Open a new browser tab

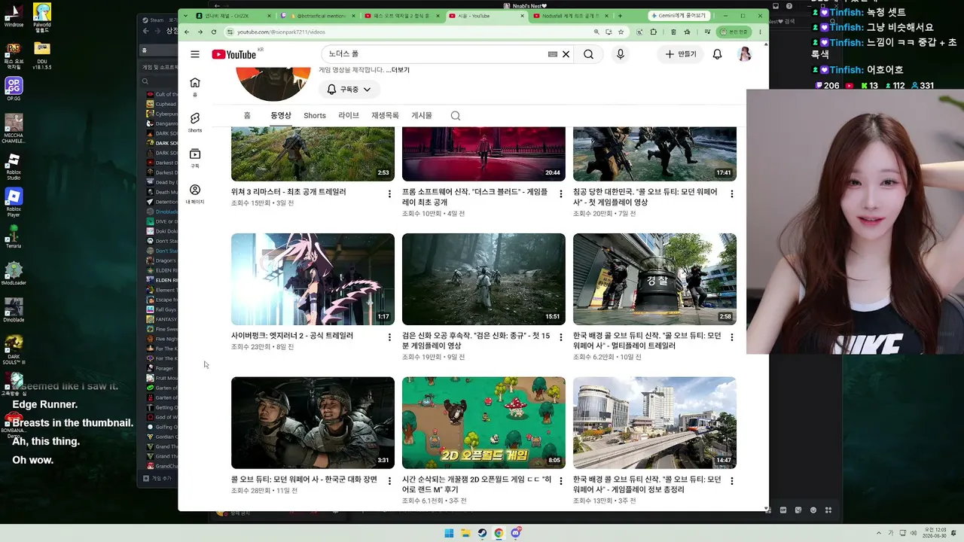(x=620, y=16)
